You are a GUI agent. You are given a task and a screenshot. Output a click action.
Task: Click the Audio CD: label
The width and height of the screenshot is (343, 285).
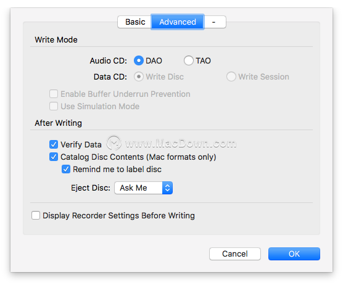[x=109, y=60]
